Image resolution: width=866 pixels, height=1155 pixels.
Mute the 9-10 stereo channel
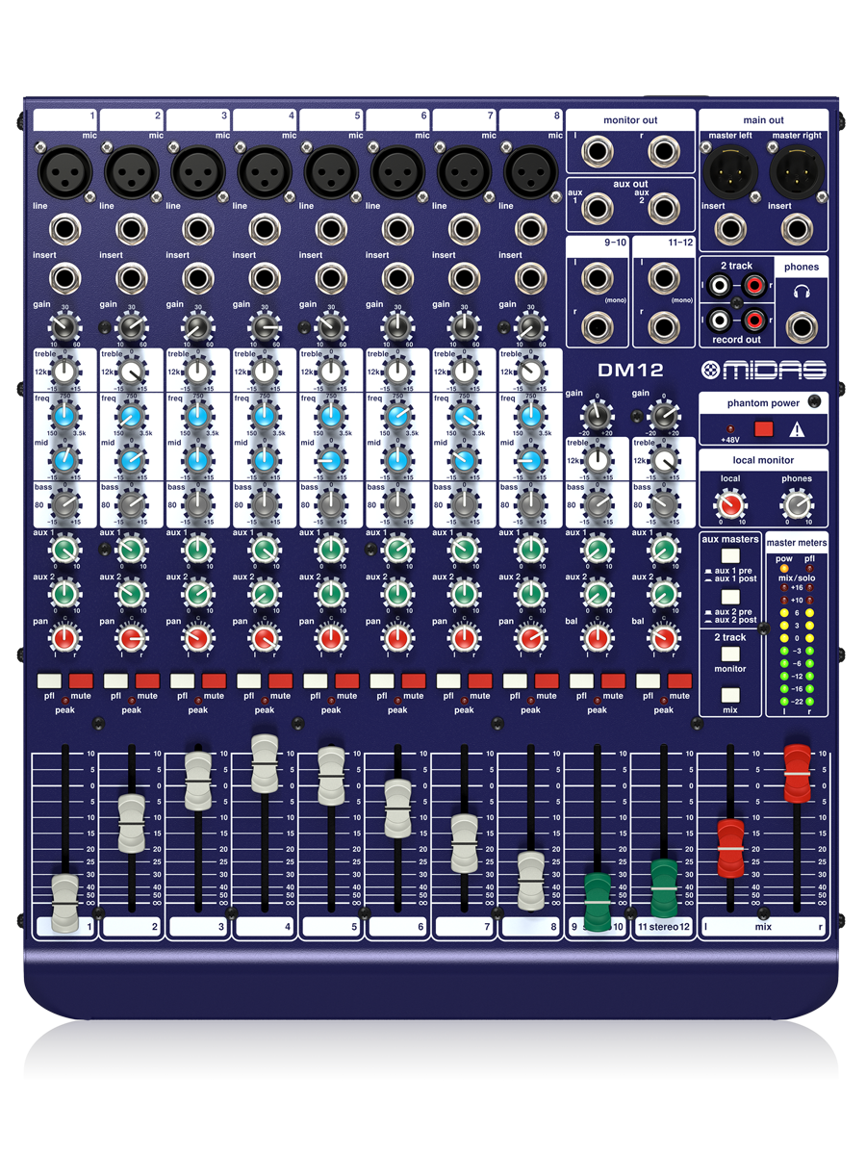613,680
